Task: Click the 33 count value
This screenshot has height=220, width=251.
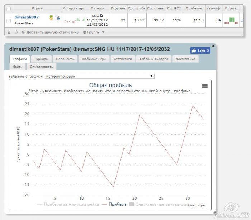Action: point(123,20)
